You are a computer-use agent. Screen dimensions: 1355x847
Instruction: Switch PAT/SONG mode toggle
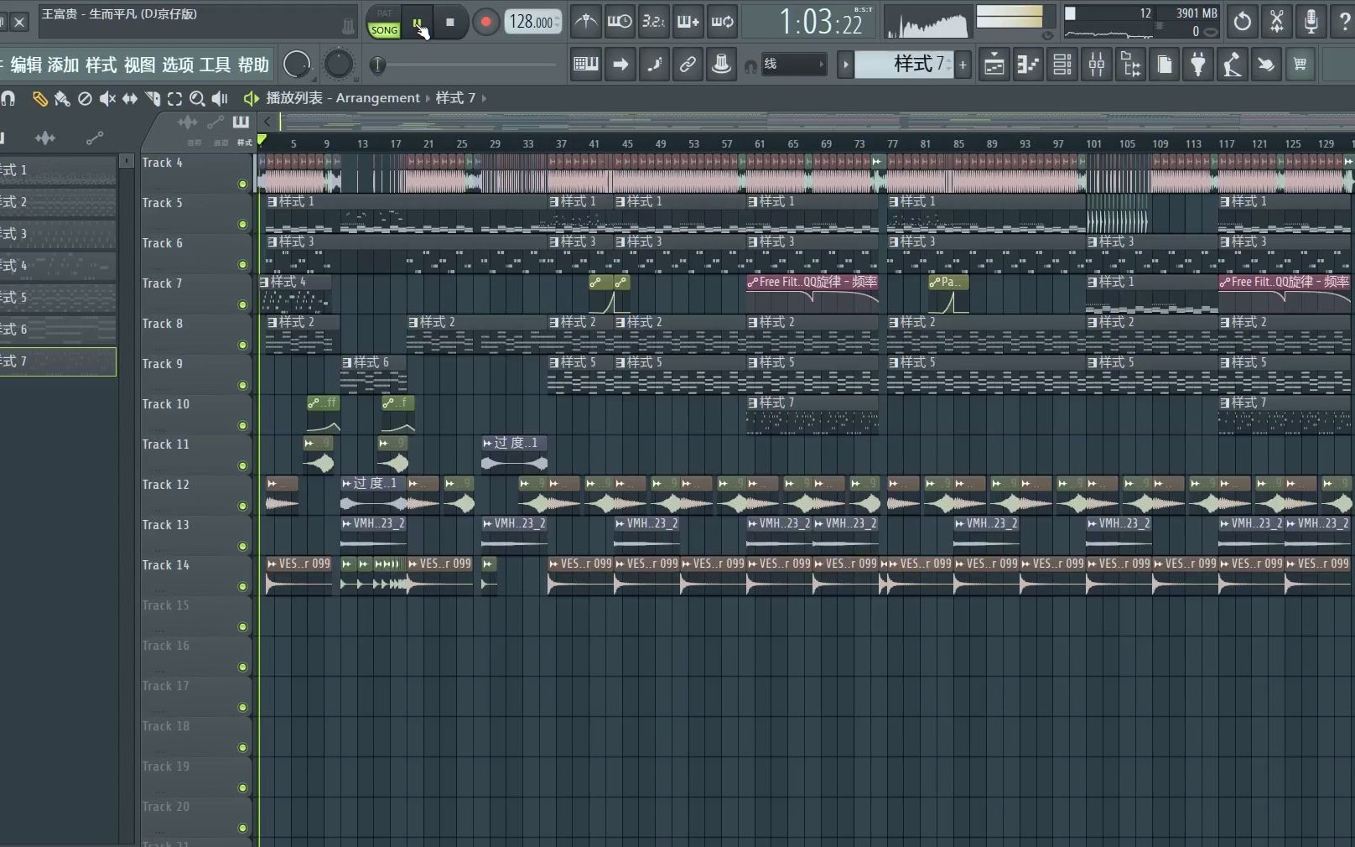point(384,22)
